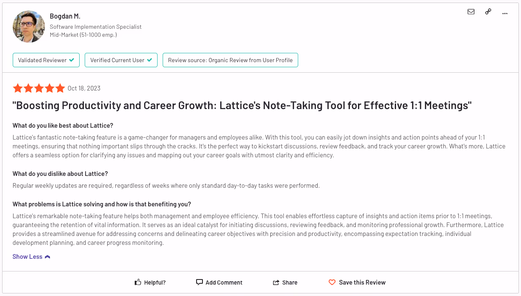Click the thumbs-up Helpful icon
The image size is (521, 296).
(x=138, y=282)
